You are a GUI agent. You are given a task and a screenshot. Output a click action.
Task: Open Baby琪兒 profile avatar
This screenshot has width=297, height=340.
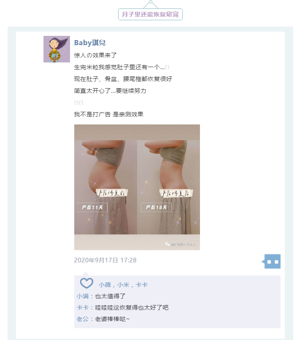[x=57, y=49]
